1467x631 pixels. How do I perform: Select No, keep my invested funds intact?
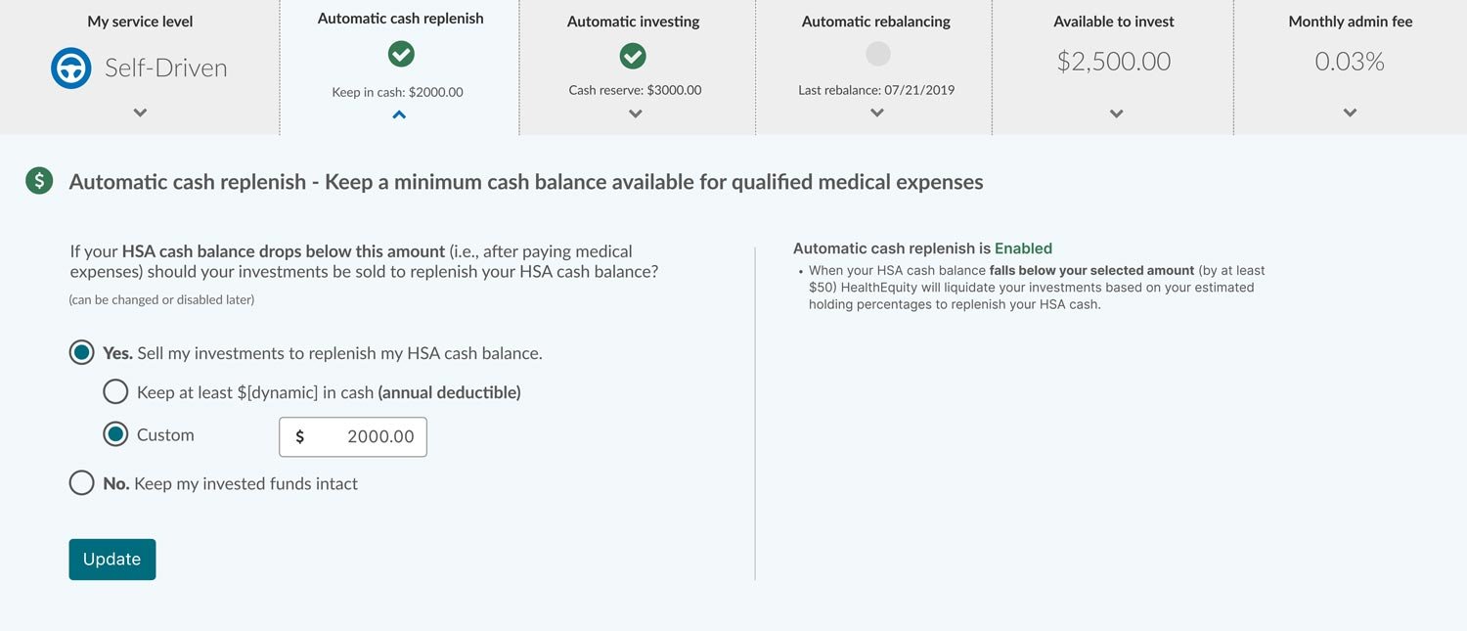(x=82, y=483)
